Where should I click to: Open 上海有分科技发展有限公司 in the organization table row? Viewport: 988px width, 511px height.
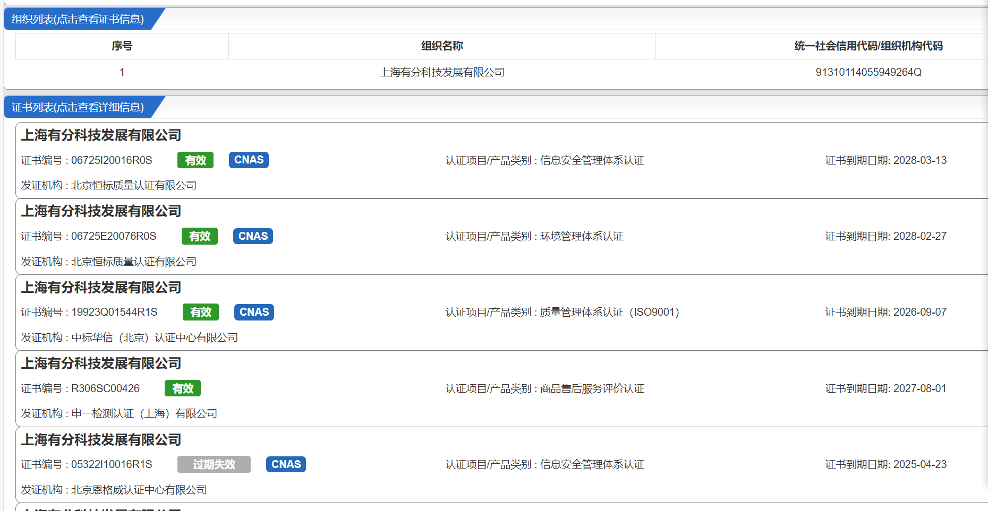(442, 72)
